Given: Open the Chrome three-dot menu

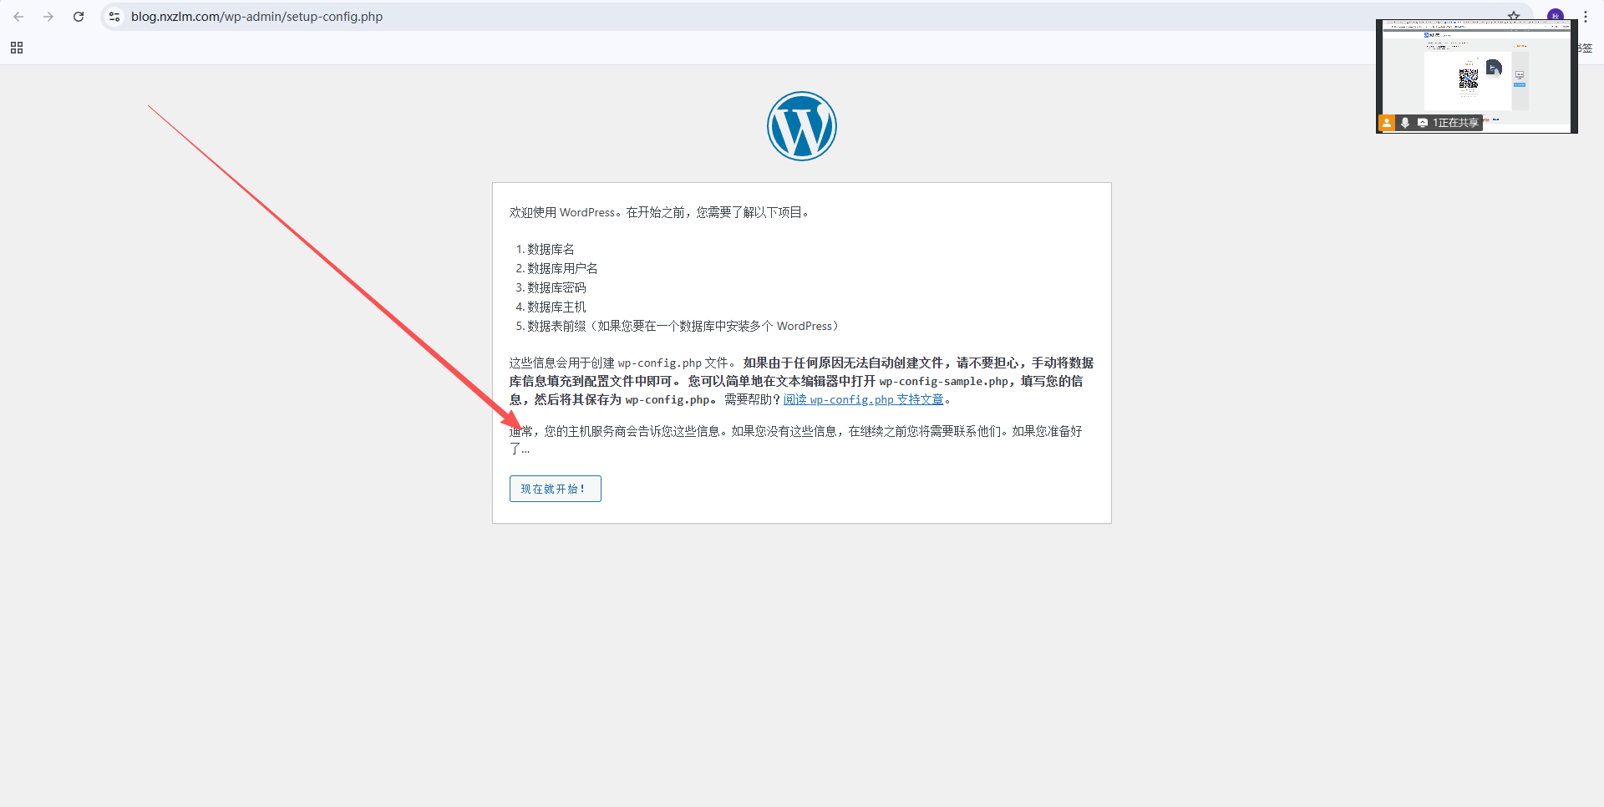Looking at the screenshot, I should 1586,17.
